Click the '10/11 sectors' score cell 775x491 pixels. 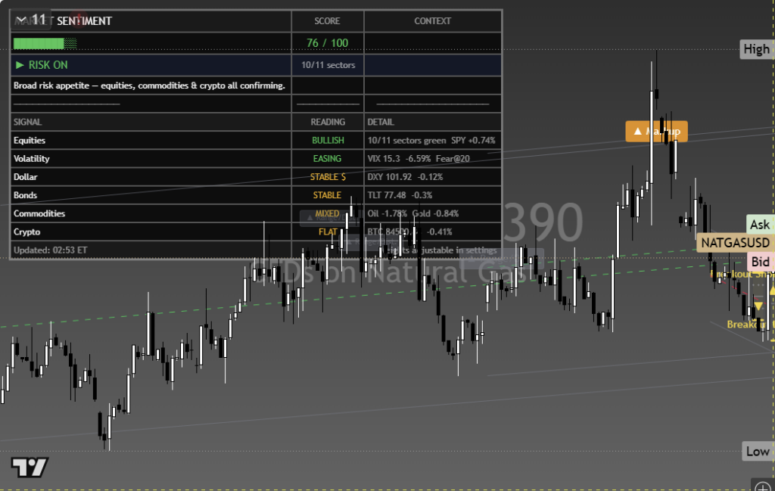point(328,65)
